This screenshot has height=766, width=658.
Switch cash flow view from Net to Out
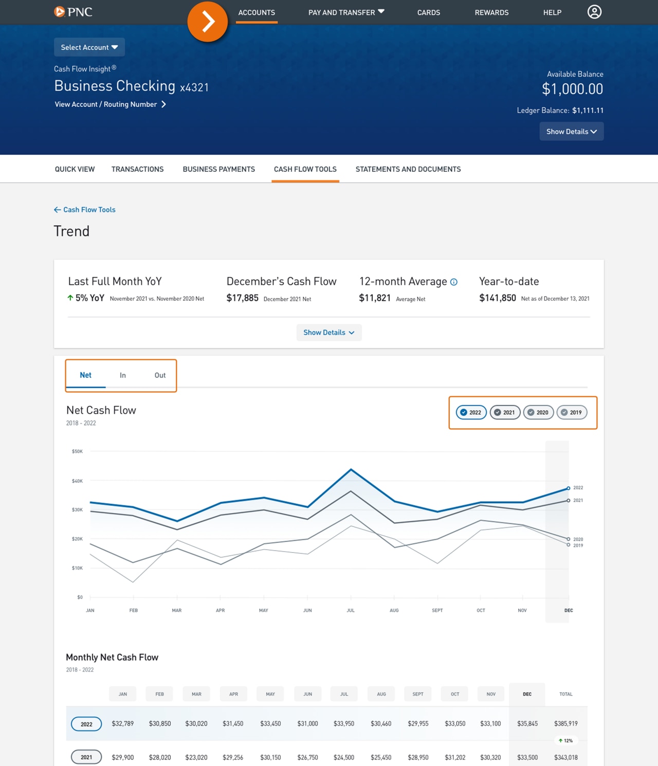160,375
